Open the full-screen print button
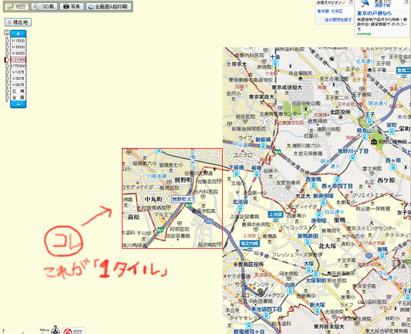Image resolution: width=411 pixels, height=334 pixels. click(x=108, y=7)
